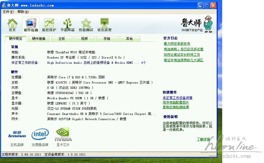Switch to the 视频 tab
The width and height of the screenshot is (264, 163).
84,39
